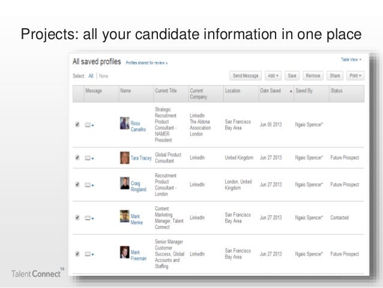The image size is (383, 288).
Task: Click message envelope icon for Tara Tracey
Action: 88,158
